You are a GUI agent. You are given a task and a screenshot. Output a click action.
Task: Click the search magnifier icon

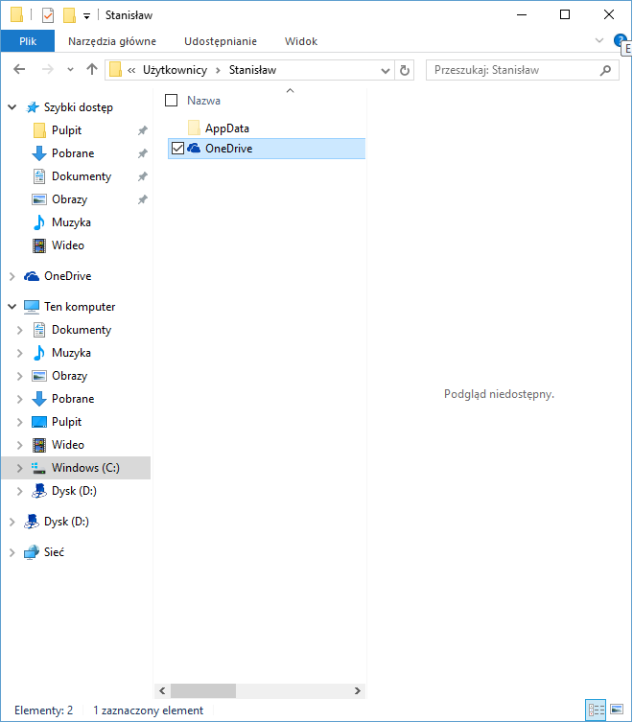click(x=605, y=70)
